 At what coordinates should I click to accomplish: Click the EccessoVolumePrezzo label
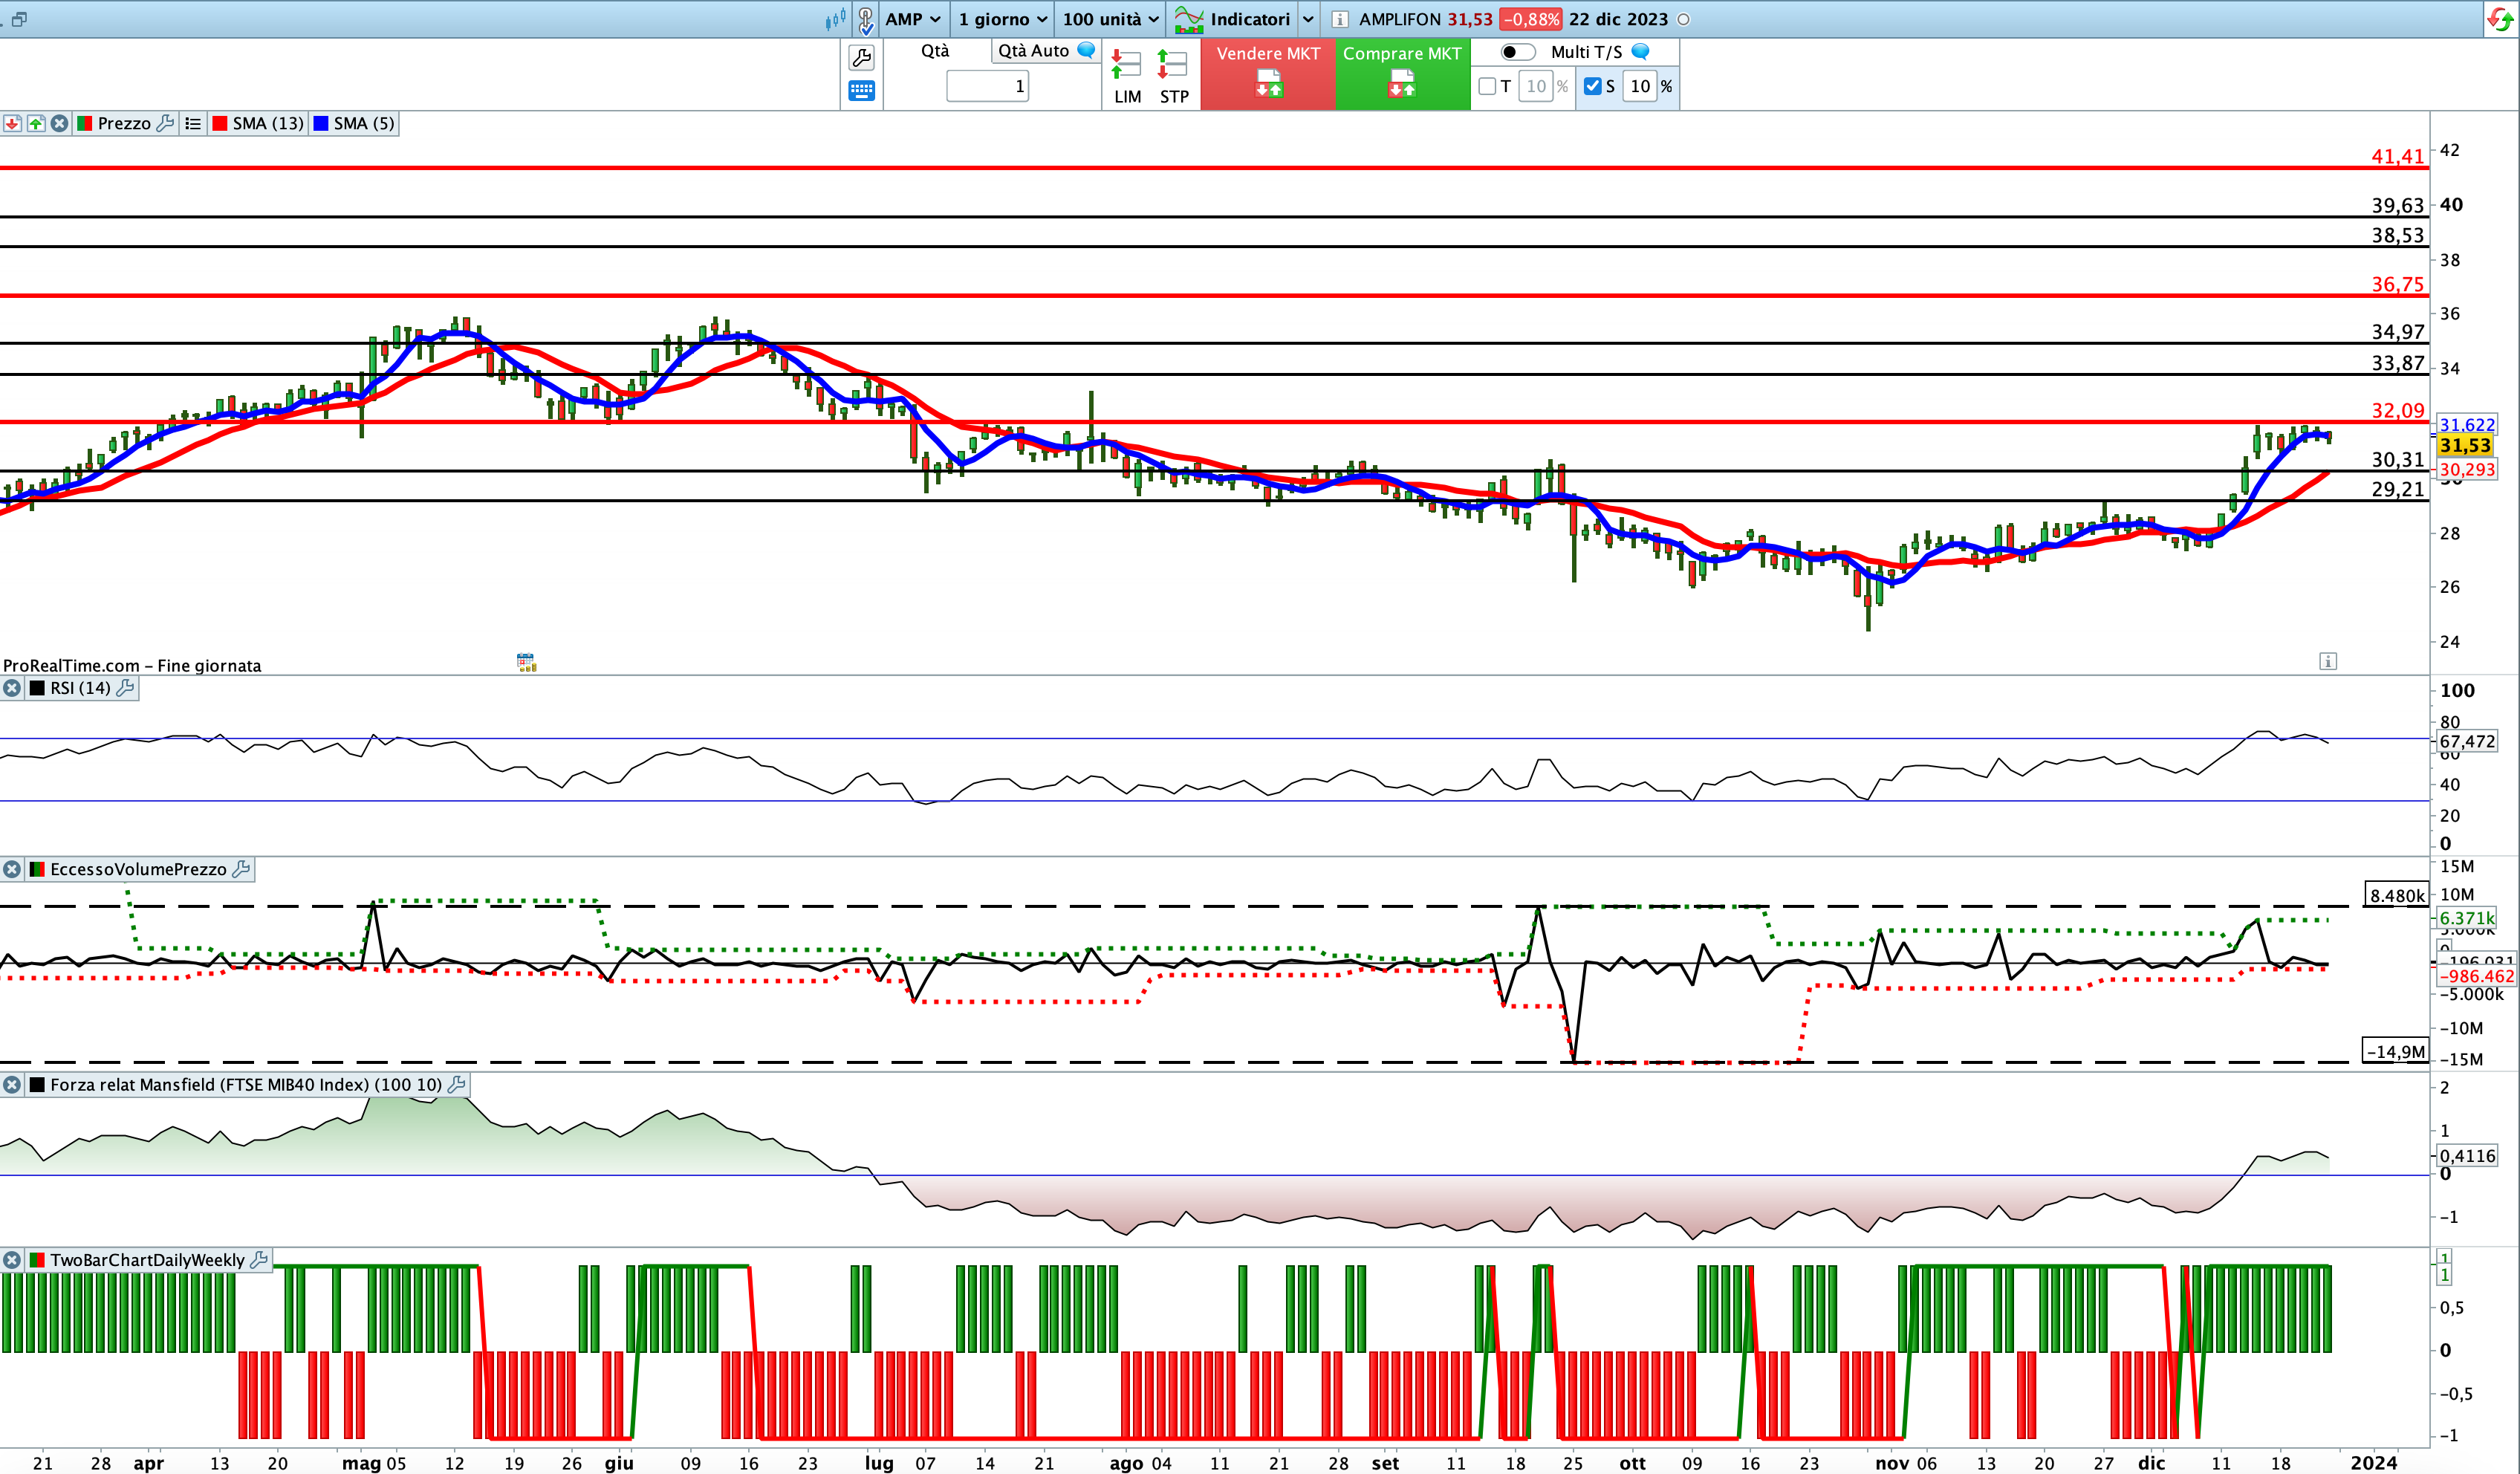point(138,869)
